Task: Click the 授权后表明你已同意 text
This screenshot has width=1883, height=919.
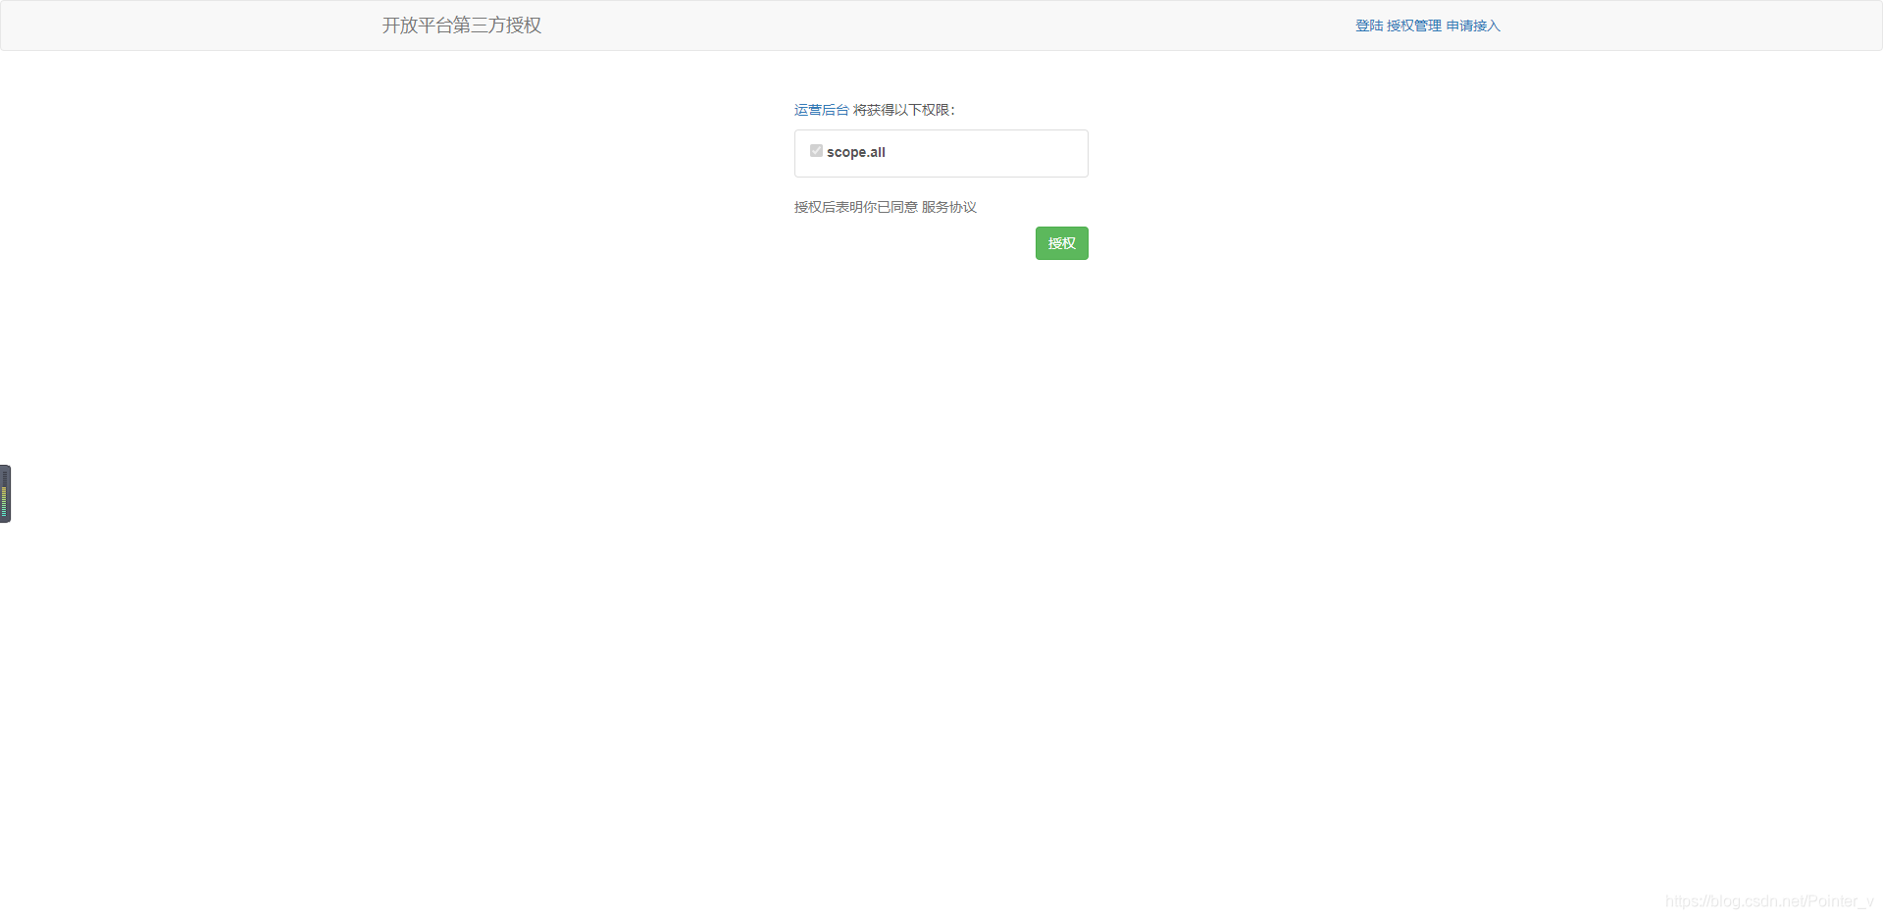Action: point(856,207)
